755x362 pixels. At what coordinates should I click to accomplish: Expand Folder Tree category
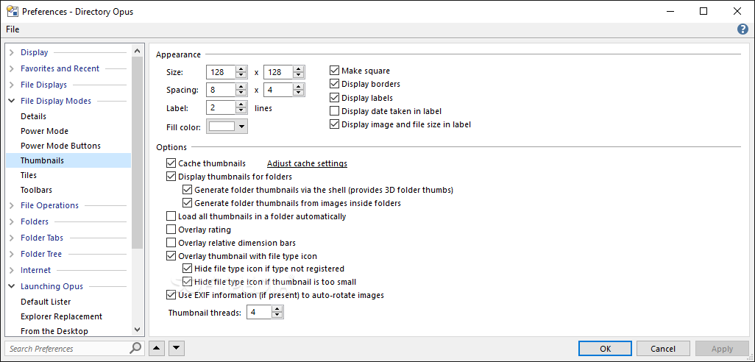coord(12,254)
